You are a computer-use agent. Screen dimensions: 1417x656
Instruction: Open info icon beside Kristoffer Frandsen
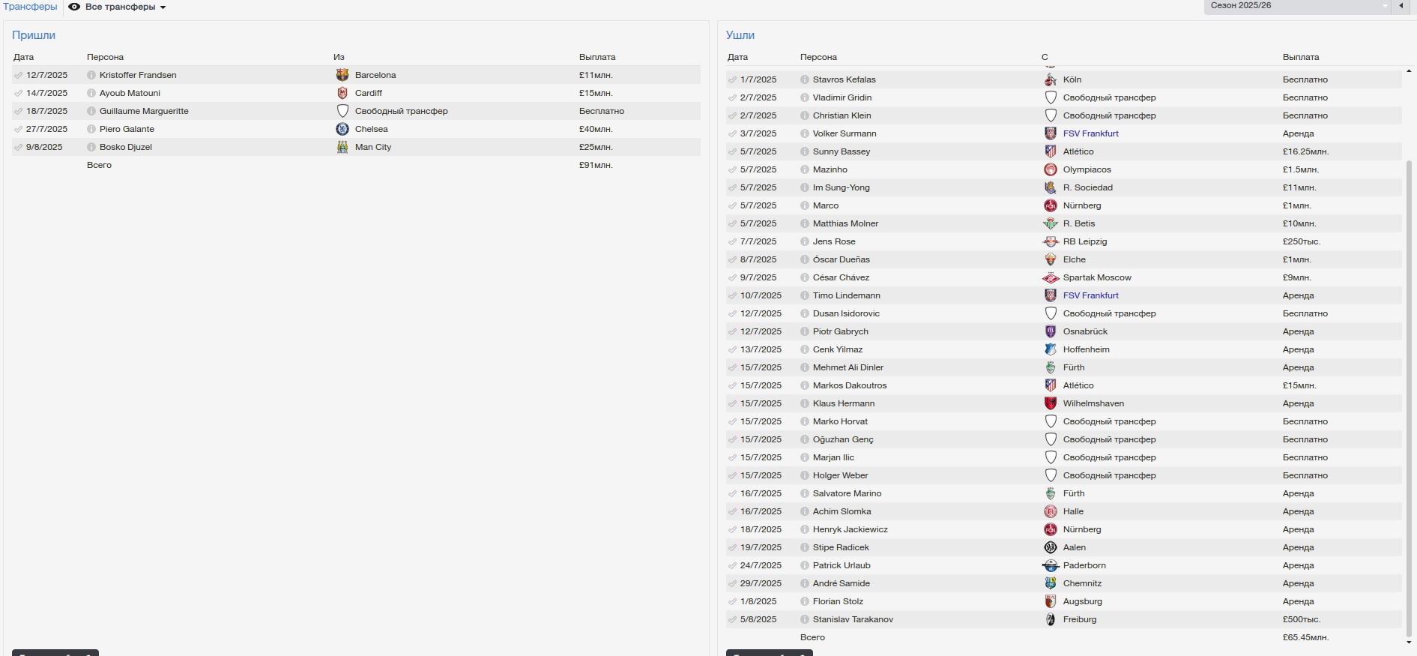pyautogui.click(x=91, y=75)
